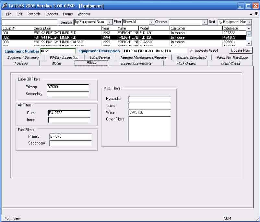Click the Hydraulic filter field
The height and width of the screenshot is (222, 260).
149,99
